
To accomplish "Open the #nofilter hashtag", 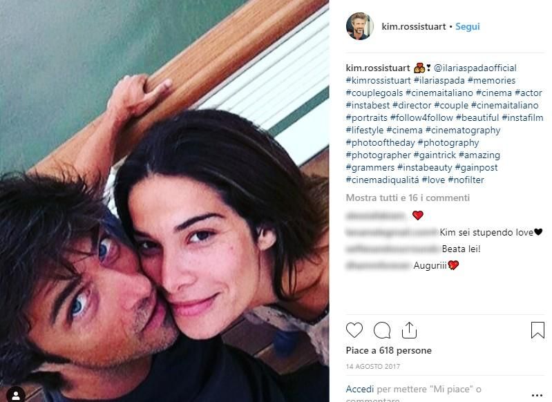I will [x=466, y=180].
